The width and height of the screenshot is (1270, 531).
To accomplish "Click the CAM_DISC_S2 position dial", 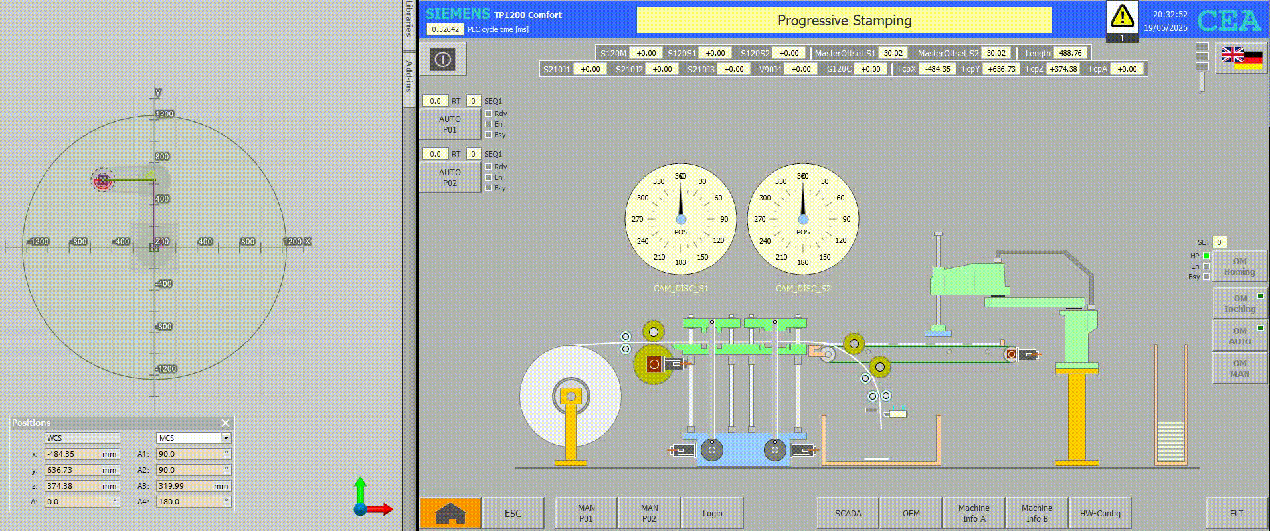I will tap(803, 219).
